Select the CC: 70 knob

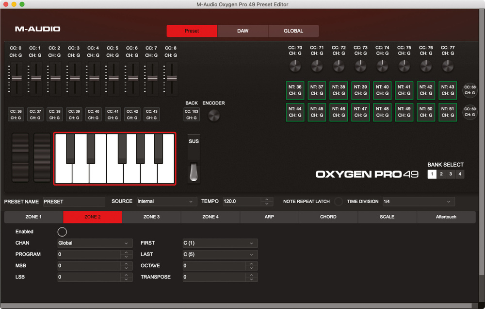pyautogui.click(x=295, y=66)
